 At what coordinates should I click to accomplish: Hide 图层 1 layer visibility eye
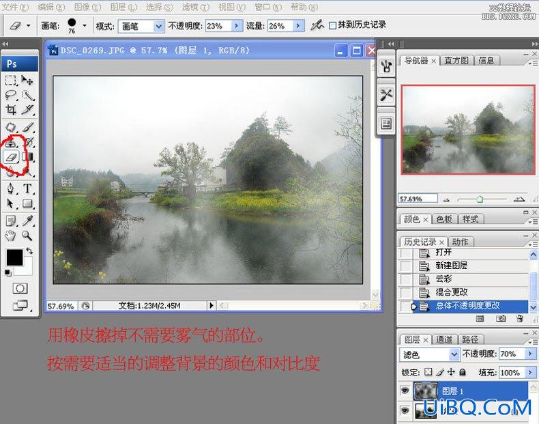coord(405,391)
